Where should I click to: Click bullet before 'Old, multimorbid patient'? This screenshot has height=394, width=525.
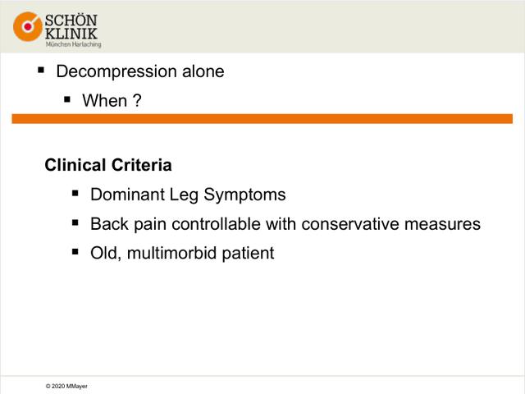click(x=75, y=252)
